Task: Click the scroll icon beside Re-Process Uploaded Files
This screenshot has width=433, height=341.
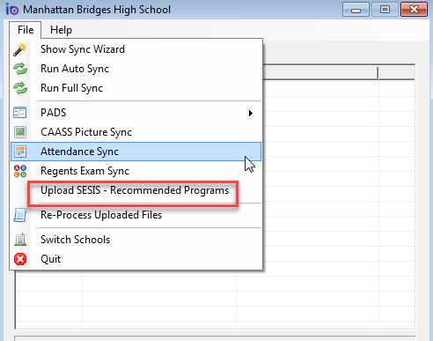Action: (x=20, y=215)
